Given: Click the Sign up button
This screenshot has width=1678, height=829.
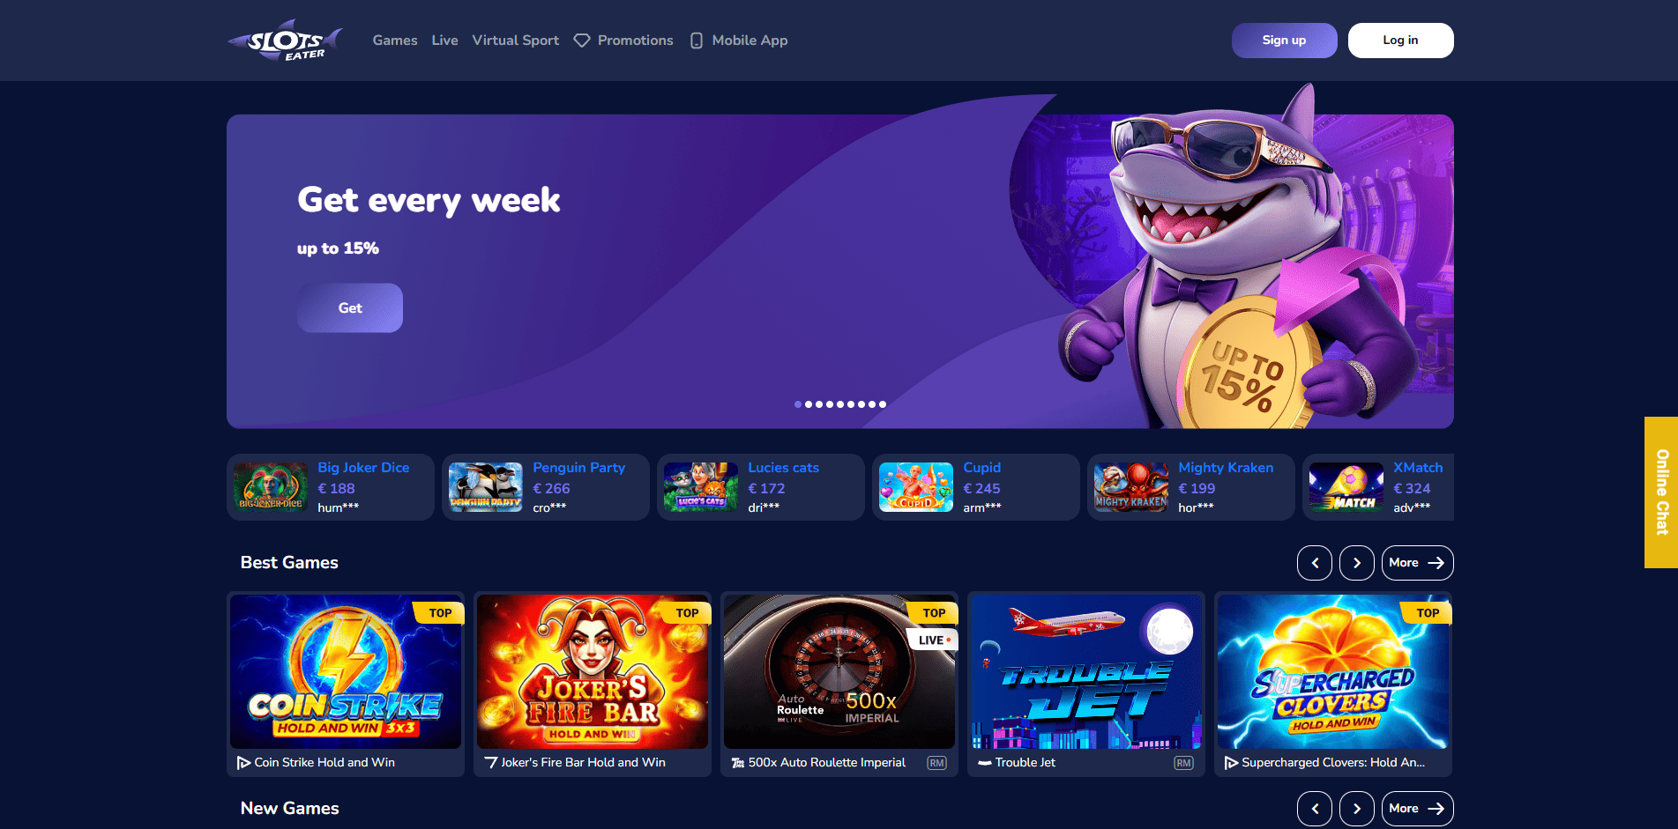Looking at the screenshot, I should tap(1285, 41).
